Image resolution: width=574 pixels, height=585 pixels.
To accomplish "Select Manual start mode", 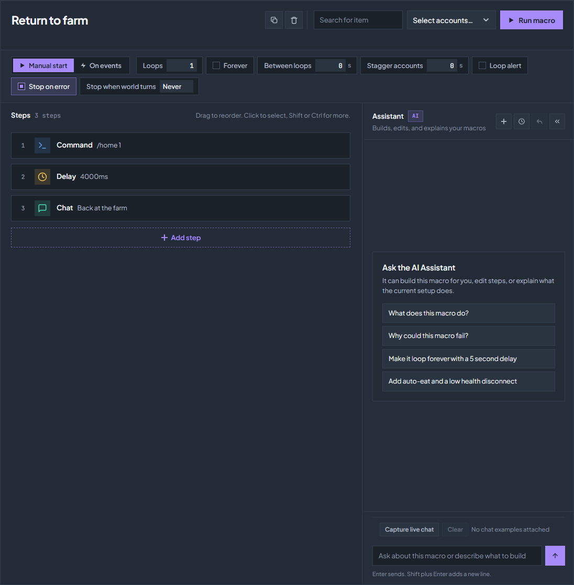I will 43,65.
